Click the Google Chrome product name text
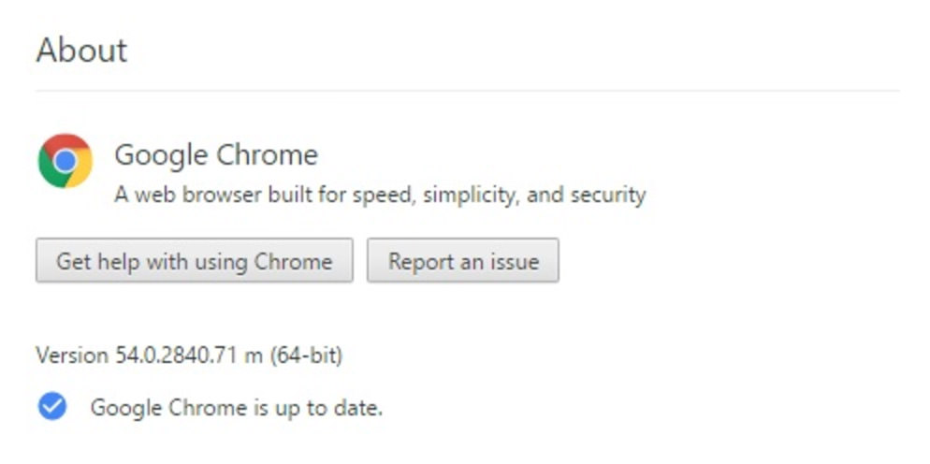Screen dimensions: 930x464 click(216, 155)
